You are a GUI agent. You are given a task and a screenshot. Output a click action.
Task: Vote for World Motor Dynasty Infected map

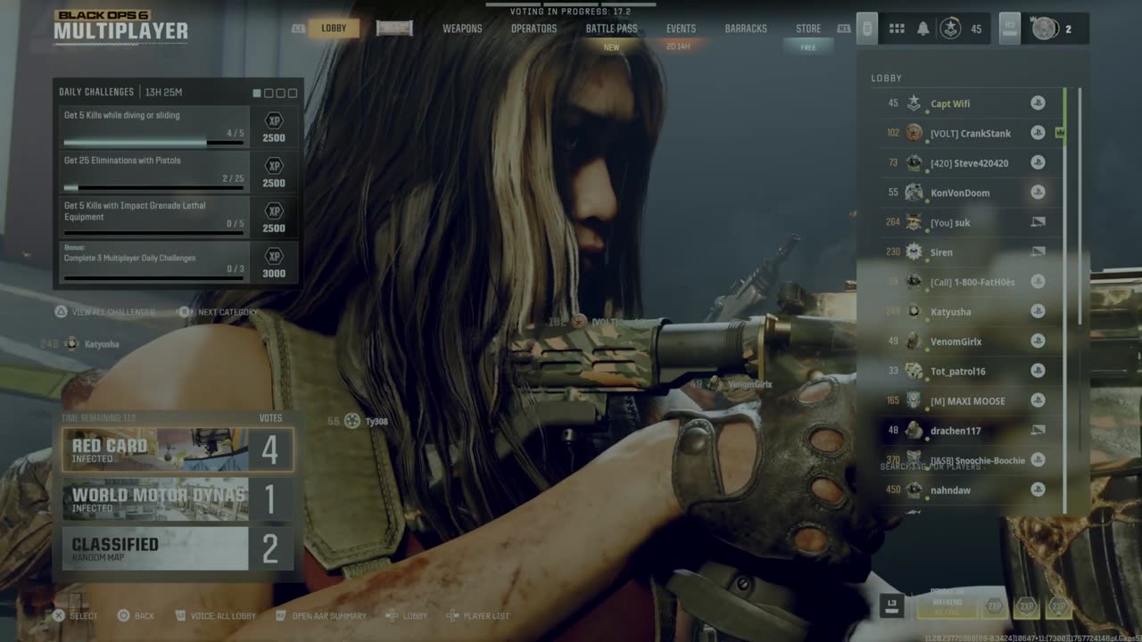point(178,498)
